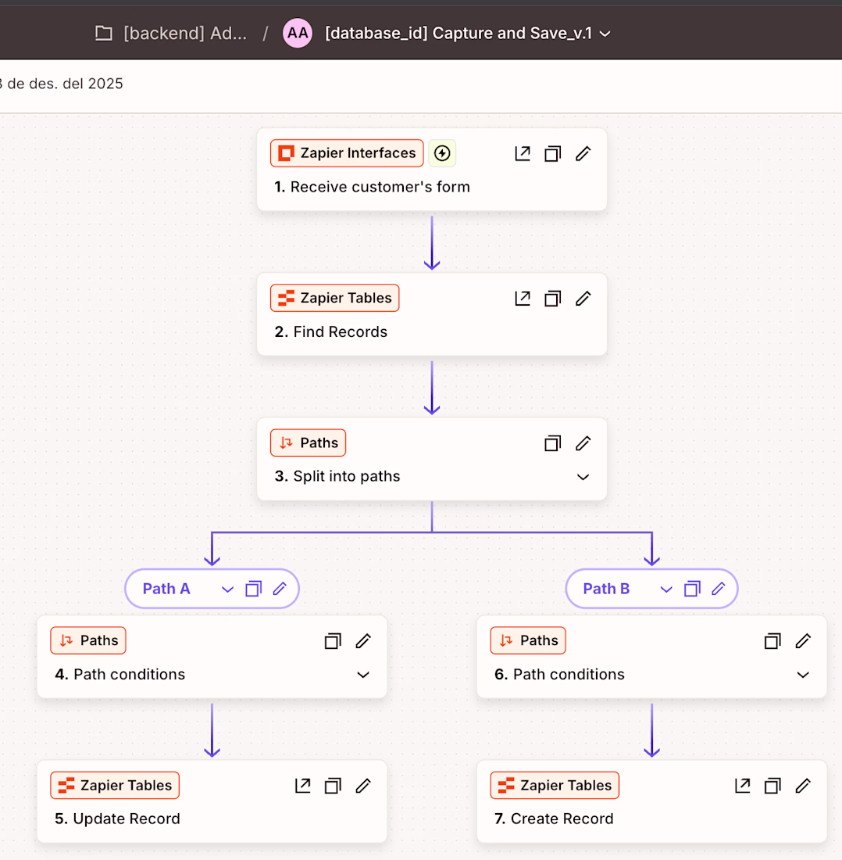Viewport: 842px width, 860px height.
Task: Duplicate the Receive customer's form step
Action: click(552, 153)
